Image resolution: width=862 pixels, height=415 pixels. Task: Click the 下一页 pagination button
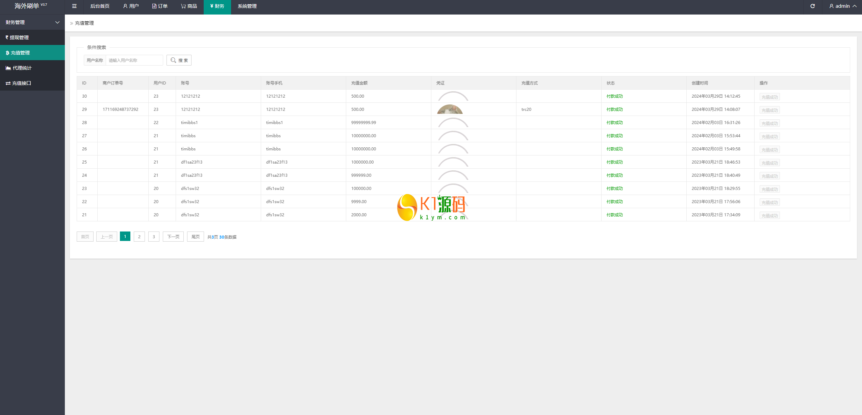tap(173, 237)
